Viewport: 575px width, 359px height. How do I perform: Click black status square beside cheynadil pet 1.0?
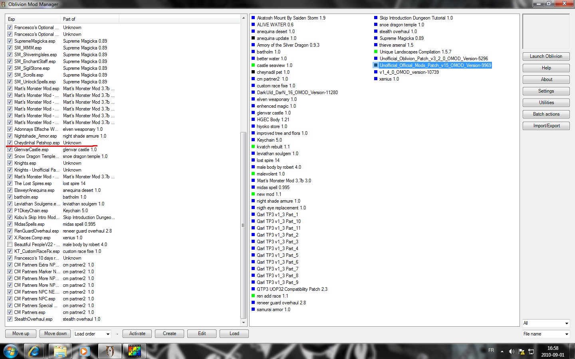253,72
